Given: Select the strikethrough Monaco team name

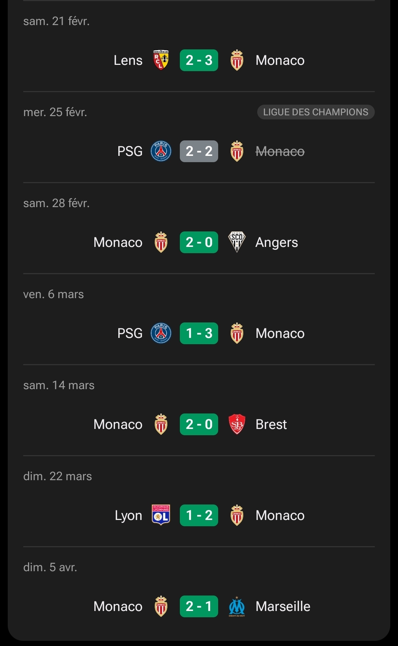Looking at the screenshot, I should (x=280, y=151).
